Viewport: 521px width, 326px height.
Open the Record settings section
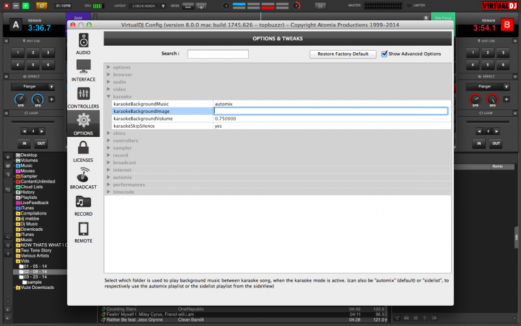coord(83,205)
